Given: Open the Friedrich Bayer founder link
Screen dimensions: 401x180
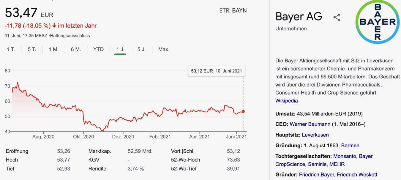Looking at the screenshot, I should point(316,175).
